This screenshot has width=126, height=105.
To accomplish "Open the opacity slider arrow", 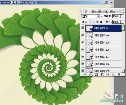I will point(122,16).
